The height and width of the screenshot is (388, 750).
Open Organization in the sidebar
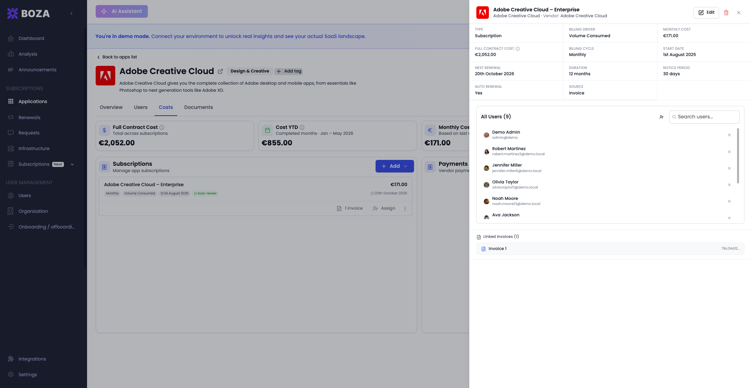point(33,211)
